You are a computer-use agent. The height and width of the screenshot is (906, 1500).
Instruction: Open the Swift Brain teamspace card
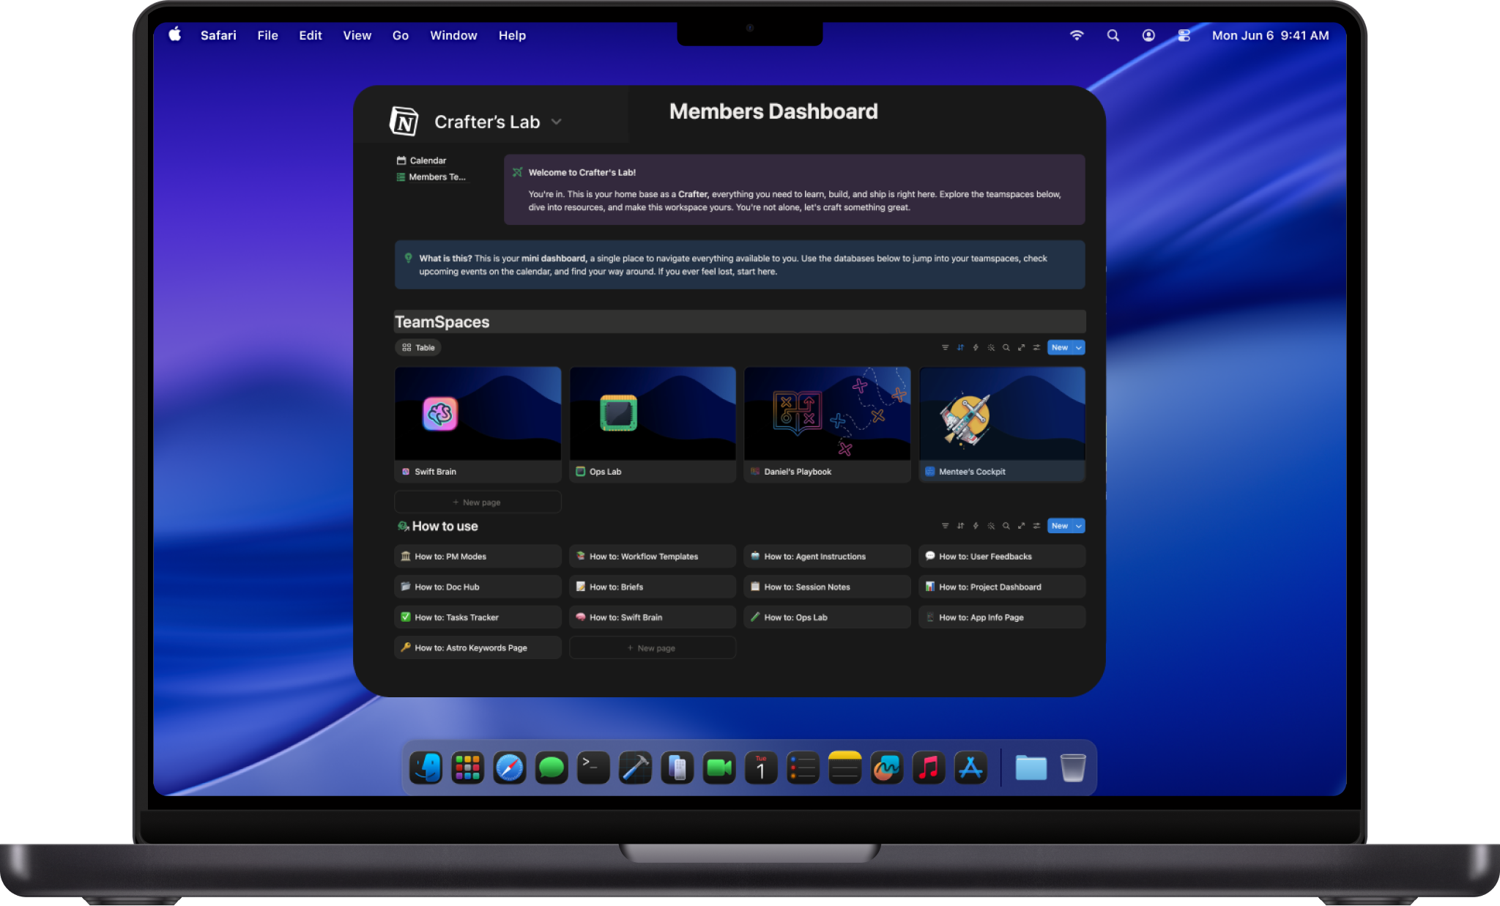(x=478, y=425)
